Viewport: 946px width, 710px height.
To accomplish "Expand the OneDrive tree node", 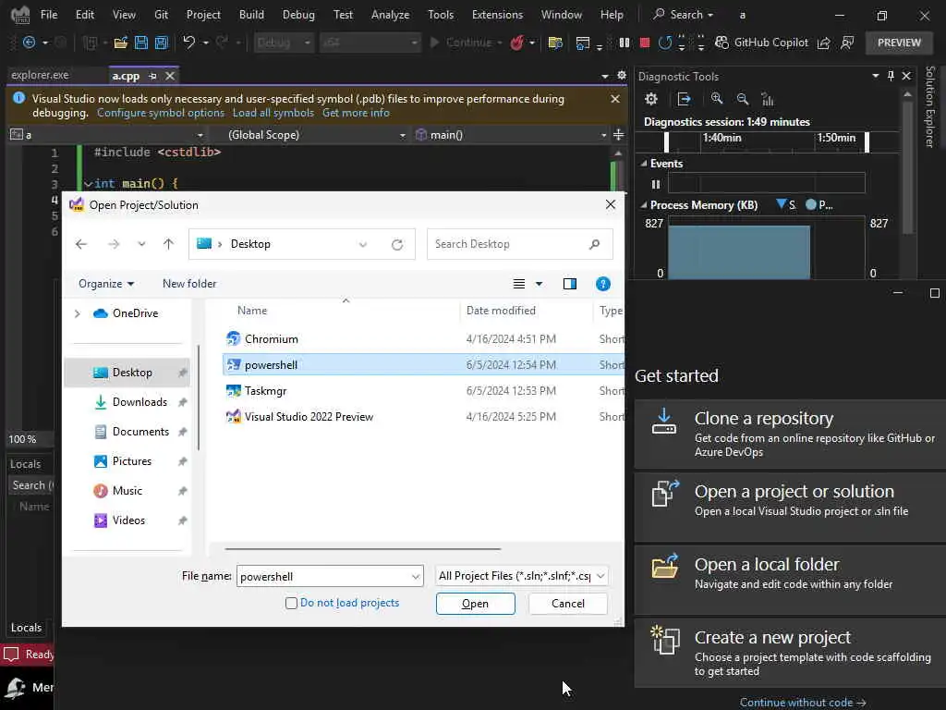I will (x=78, y=313).
